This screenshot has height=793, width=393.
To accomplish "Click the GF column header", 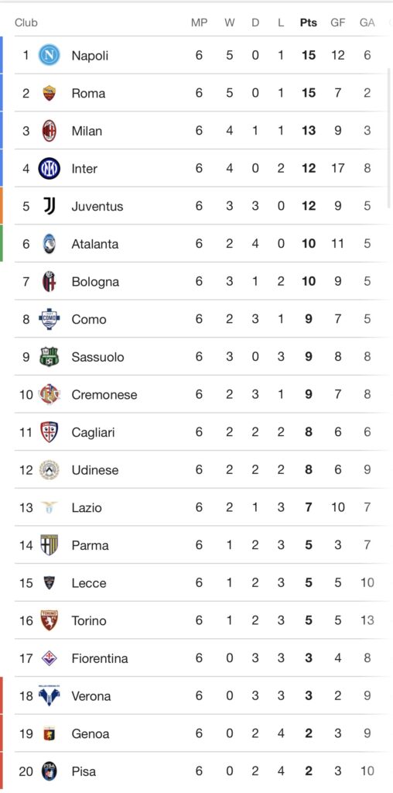I will click(337, 22).
